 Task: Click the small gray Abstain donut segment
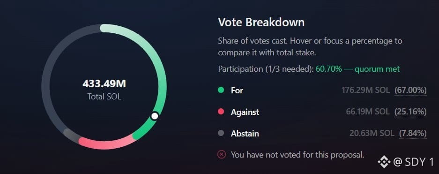pyautogui.click(x=71, y=136)
